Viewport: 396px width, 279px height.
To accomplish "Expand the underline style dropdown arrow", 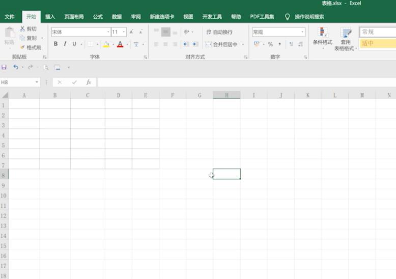I will 81,44.
